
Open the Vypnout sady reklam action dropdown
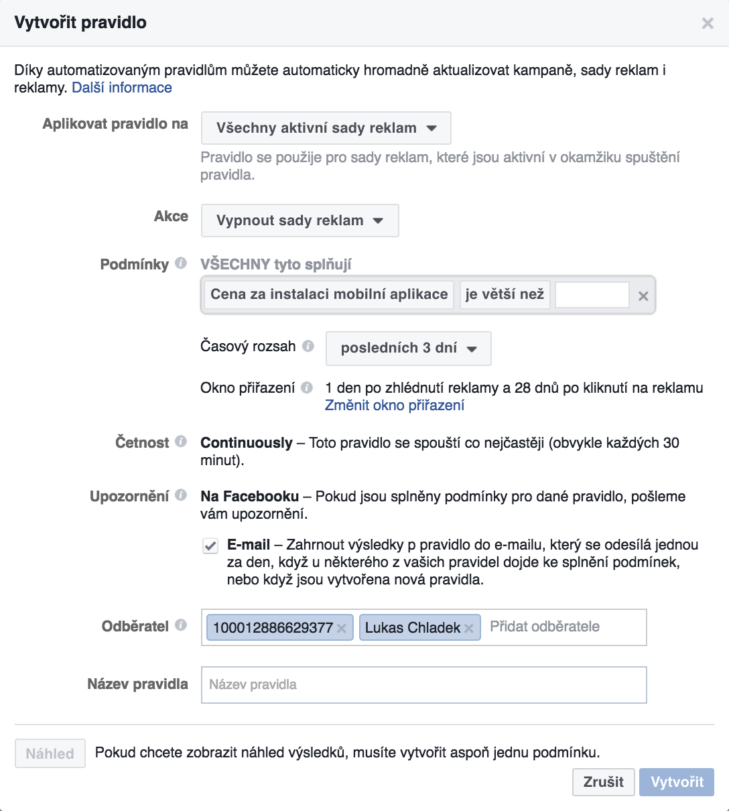point(300,221)
